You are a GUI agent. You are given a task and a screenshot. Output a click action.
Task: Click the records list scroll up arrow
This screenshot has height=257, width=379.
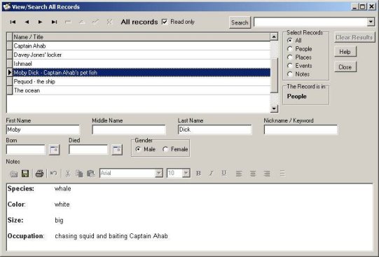[x=274, y=36]
